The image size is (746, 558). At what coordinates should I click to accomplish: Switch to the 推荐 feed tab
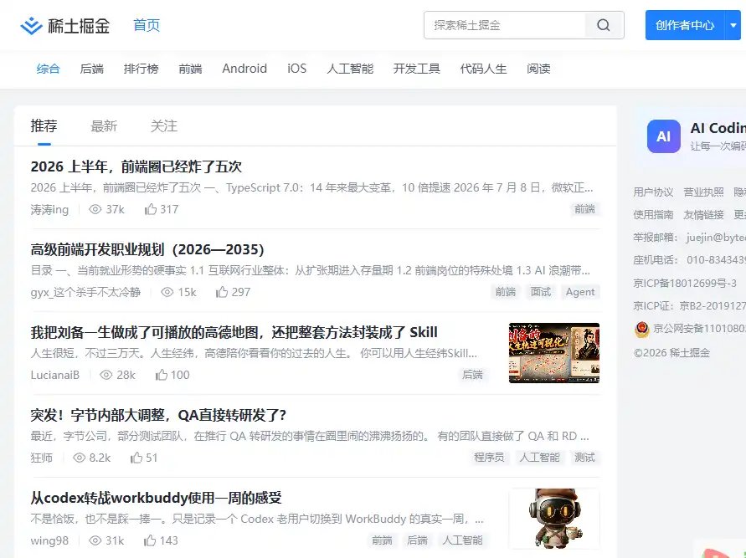click(44, 126)
